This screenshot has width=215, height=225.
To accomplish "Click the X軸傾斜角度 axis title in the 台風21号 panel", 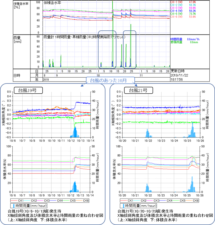I will pyautogui.click(x=113, y=113).
